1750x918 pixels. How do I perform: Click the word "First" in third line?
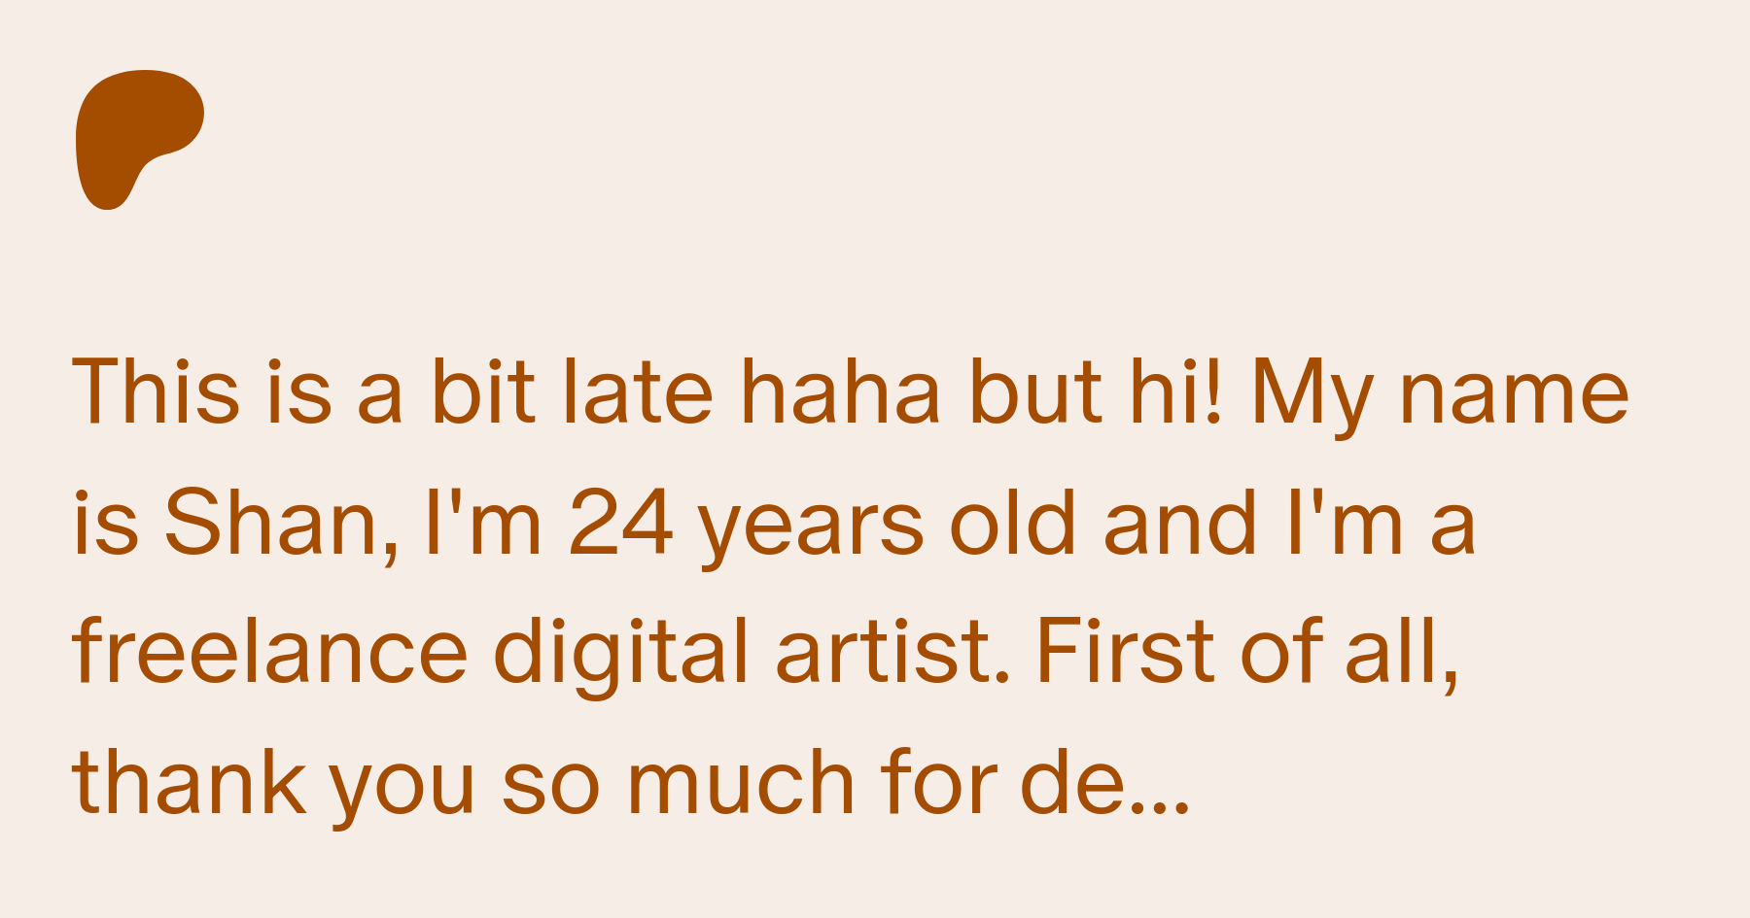pos(1125,651)
